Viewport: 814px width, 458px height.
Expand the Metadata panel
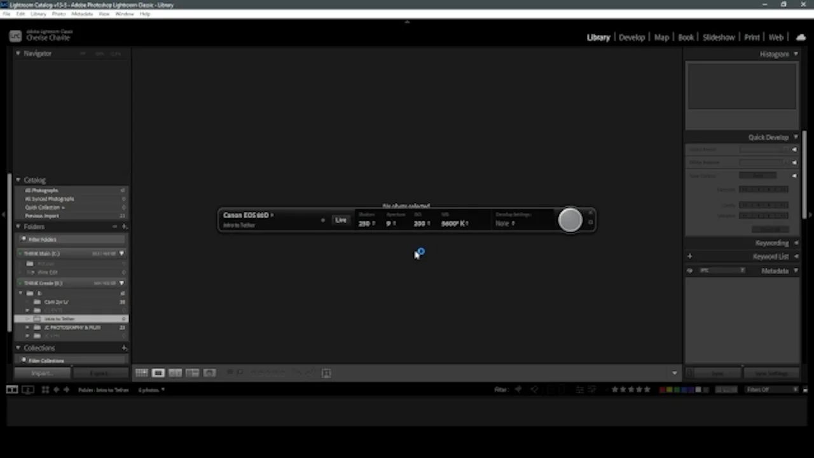tap(796, 271)
